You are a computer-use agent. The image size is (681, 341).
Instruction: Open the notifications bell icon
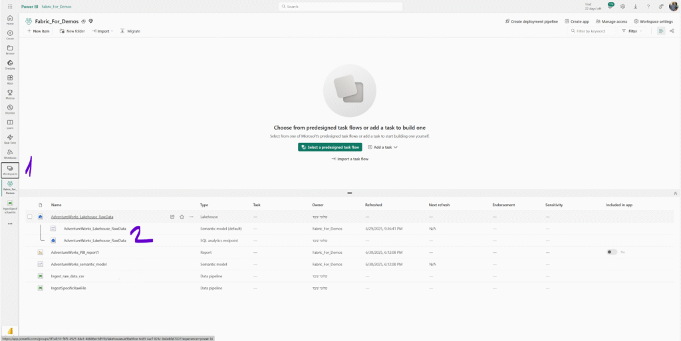tap(611, 7)
